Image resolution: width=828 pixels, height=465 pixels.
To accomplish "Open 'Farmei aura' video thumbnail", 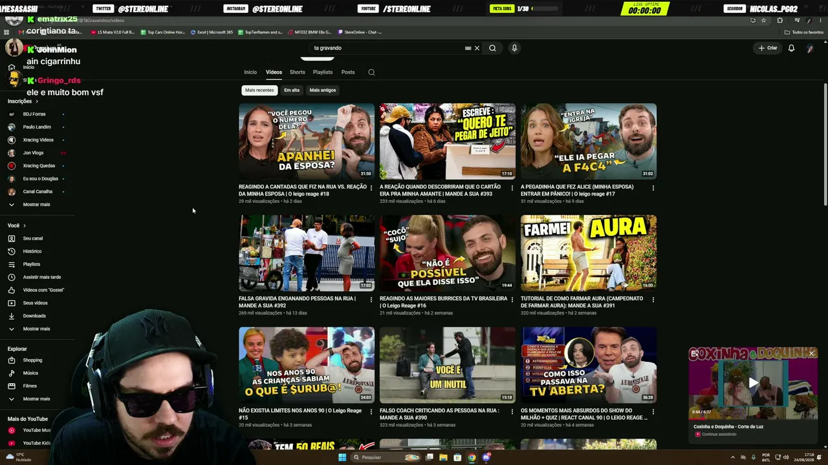I will click(589, 253).
